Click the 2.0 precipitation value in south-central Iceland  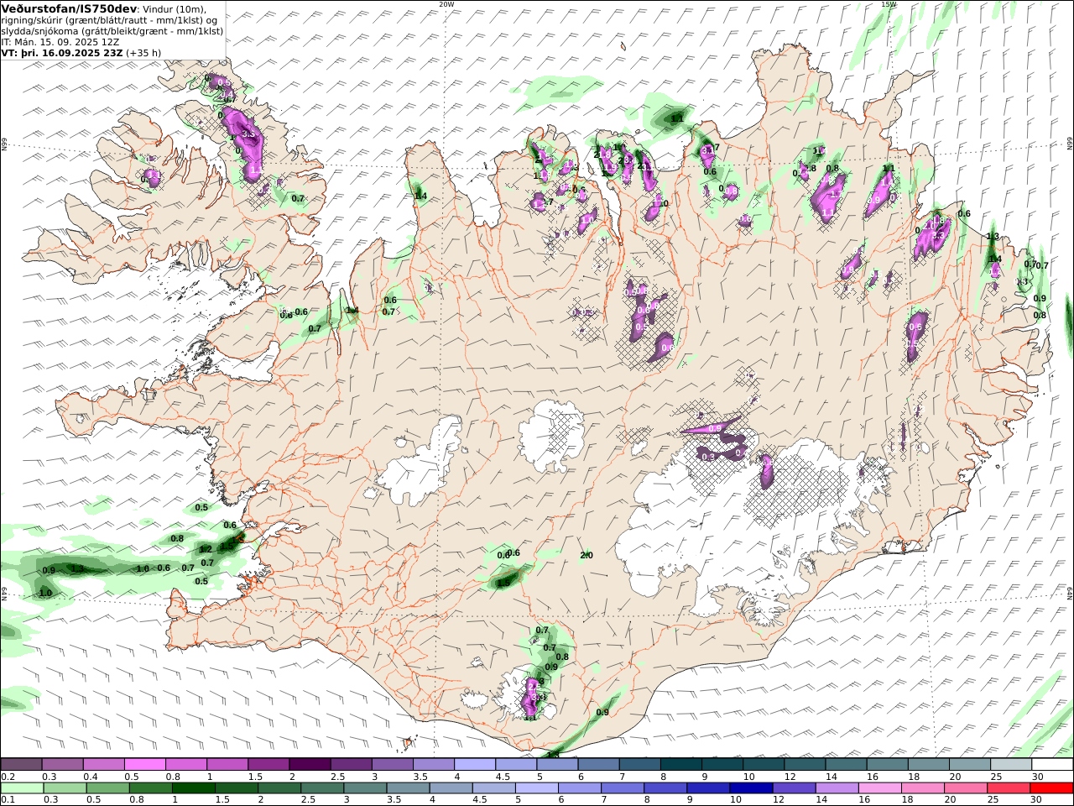pyautogui.click(x=587, y=556)
